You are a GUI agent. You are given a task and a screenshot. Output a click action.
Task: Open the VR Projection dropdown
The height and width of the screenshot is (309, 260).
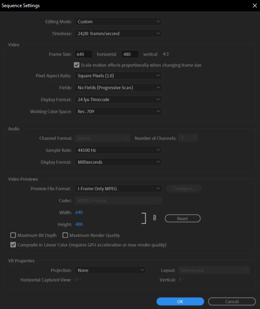click(x=110, y=270)
